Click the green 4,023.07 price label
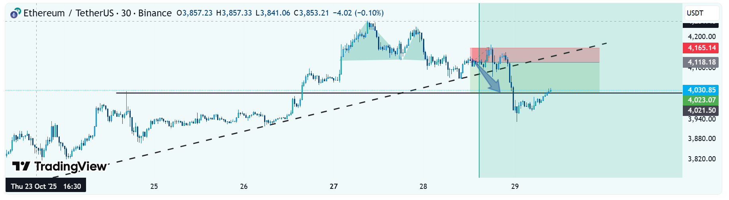 coord(702,100)
